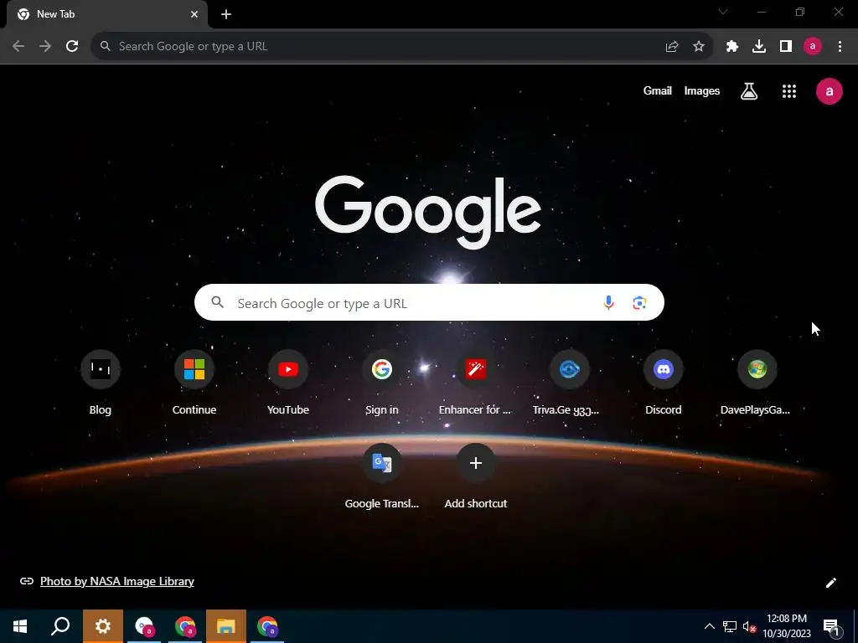Open Photo by NASA Image Library link
858x643 pixels.
click(x=117, y=581)
